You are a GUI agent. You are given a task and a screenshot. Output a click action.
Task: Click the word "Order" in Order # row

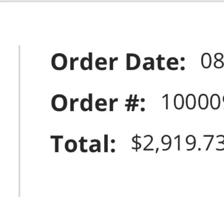point(85,103)
